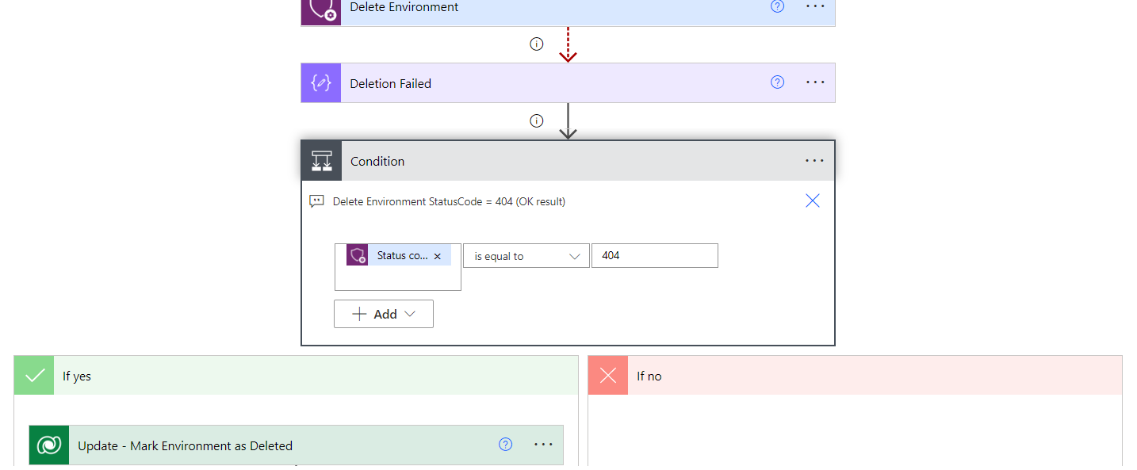Open the ellipsis menu on Condition card
The height and width of the screenshot is (470, 1137).
coord(814,160)
